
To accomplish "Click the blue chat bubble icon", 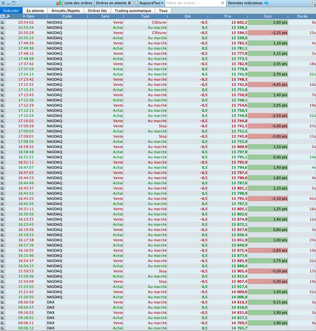I will coord(266,3).
